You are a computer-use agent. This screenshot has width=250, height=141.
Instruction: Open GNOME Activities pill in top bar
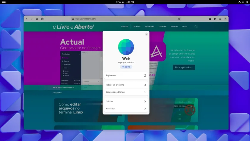[4, 2]
